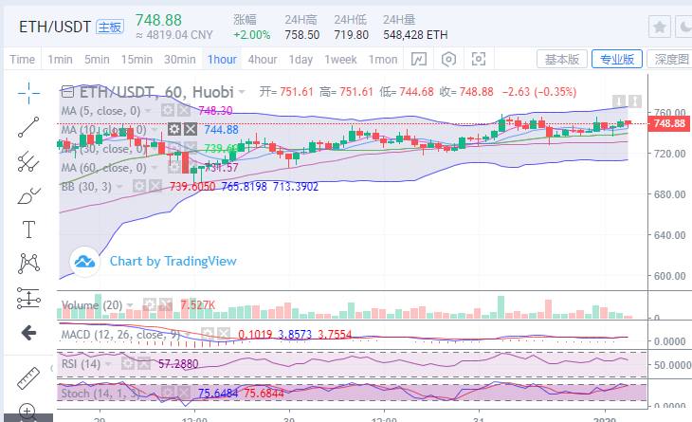This screenshot has height=422, width=692.
Task: Collapse the legend with the box icon
Action: coord(67,92)
